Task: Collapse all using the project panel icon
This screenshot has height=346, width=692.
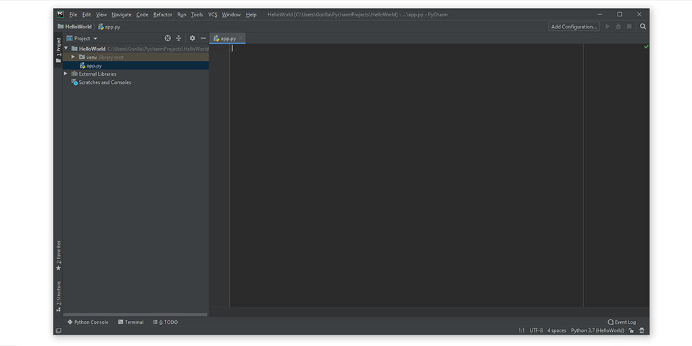Action: (x=178, y=39)
